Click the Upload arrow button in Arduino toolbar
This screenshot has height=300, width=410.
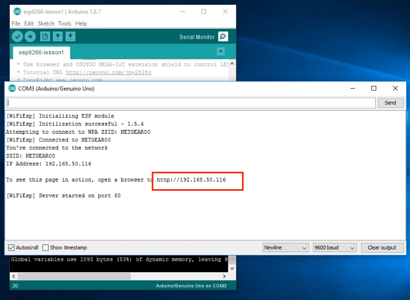pyautogui.click(x=30, y=36)
